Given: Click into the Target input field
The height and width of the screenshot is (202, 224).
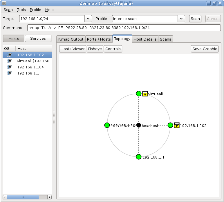Looking at the screenshot, I should 52,19.
